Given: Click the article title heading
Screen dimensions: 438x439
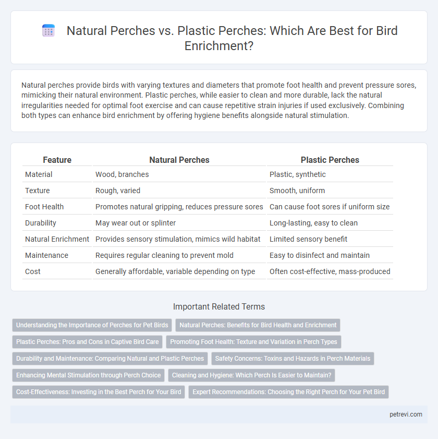Looking at the screenshot, I should point(232,38).
